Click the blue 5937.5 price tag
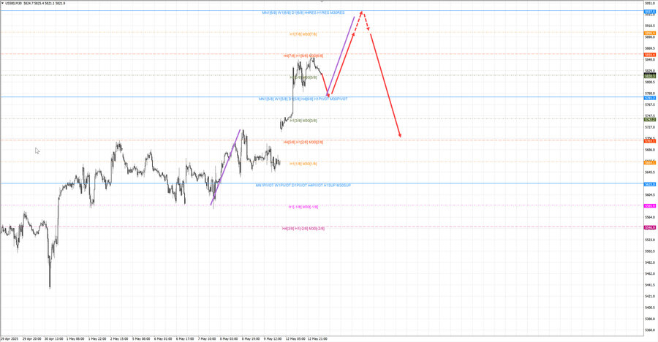This screenshot has width=658, height=342. click(650, 12)
